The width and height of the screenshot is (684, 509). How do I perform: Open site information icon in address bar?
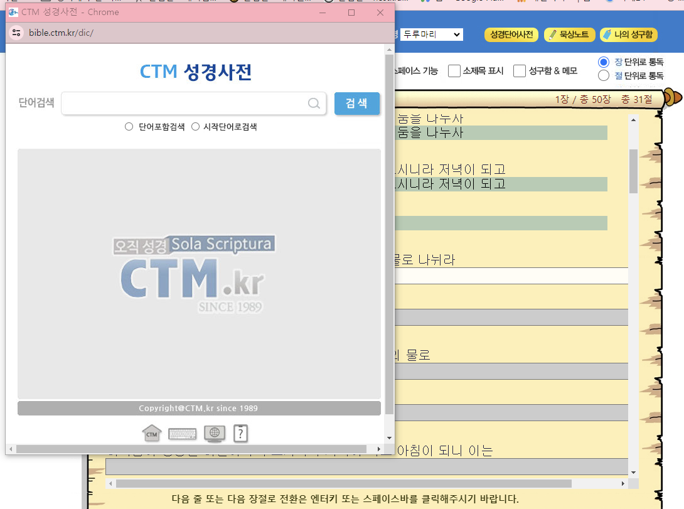click(16, 33)
